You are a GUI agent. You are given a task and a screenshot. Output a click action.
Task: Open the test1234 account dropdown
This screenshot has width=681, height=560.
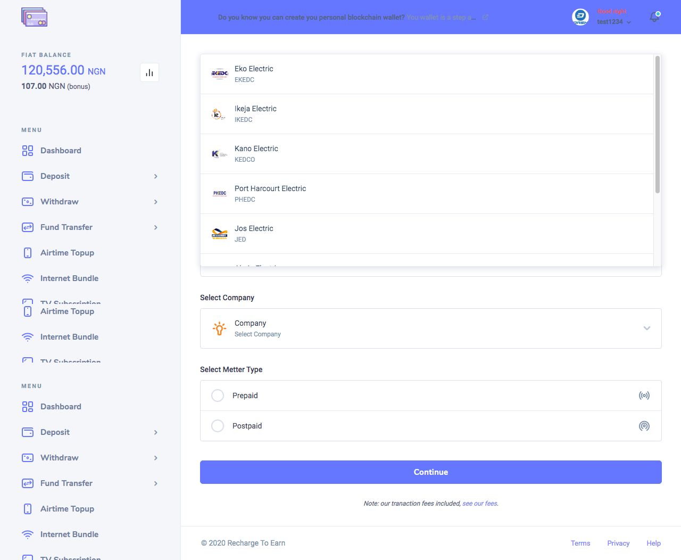coord(614,22)
